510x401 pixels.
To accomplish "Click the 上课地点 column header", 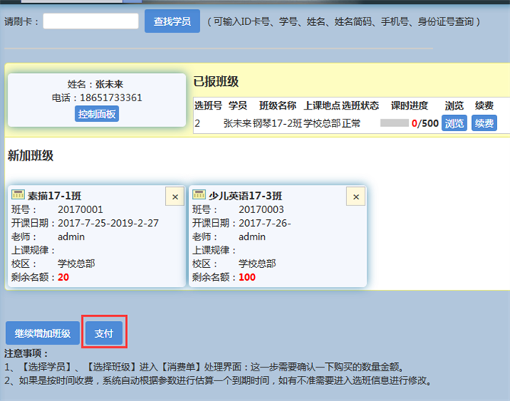I will coord(322,105).
